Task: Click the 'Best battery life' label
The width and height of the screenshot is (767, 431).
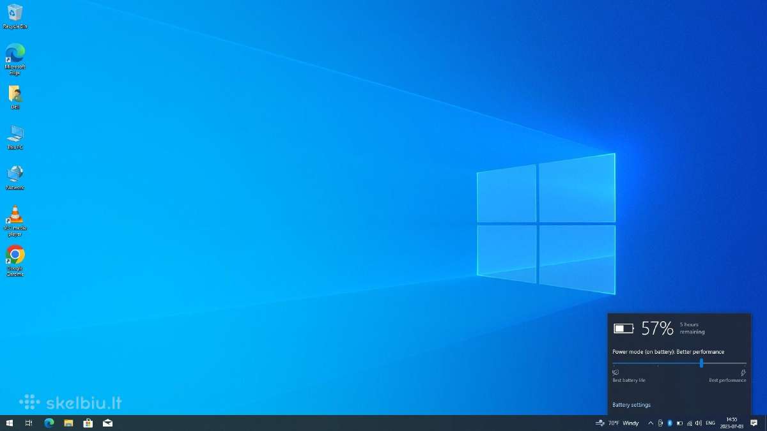Action: (629, 380)
